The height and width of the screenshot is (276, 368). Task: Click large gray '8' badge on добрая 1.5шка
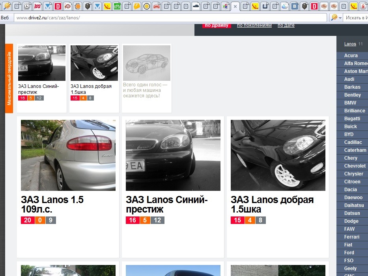(260, 220)
